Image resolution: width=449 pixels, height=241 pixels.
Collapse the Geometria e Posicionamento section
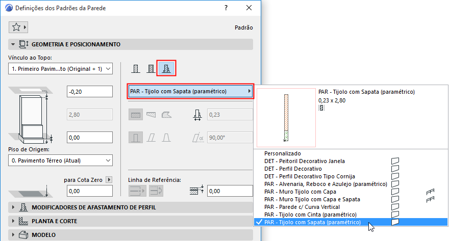pyautogui.click(x=13, y=44)
